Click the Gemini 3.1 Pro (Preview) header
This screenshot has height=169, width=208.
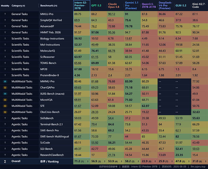click(132, 5)
